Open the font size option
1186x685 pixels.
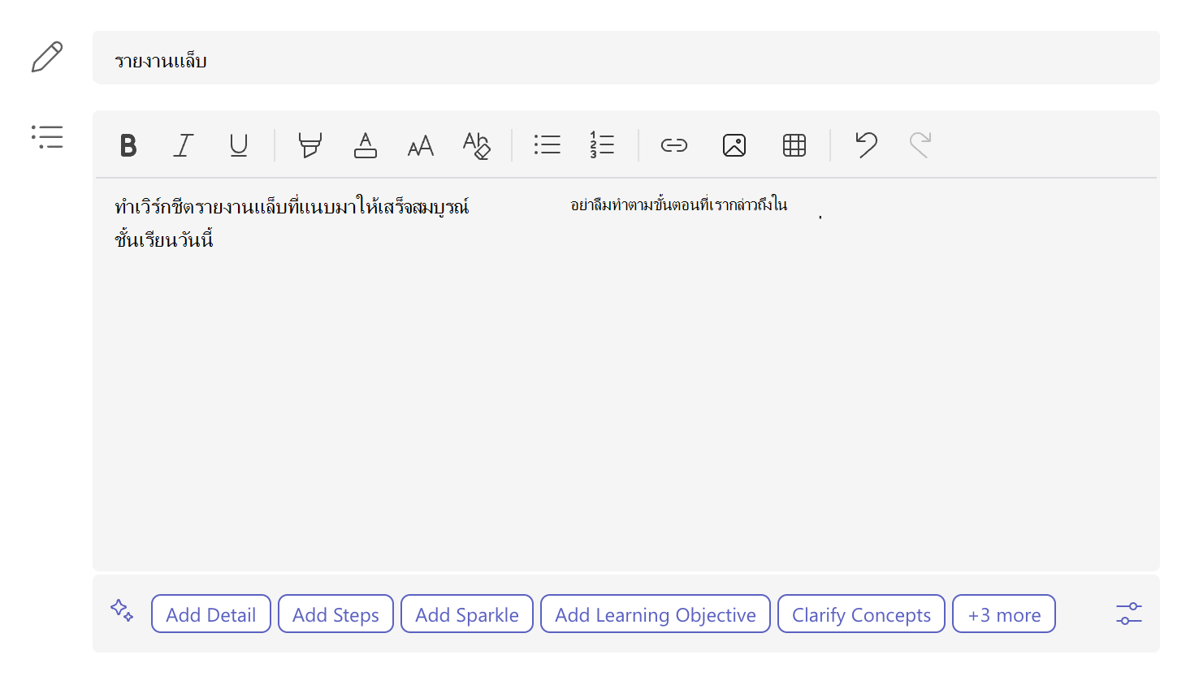[x=421, y=146]
